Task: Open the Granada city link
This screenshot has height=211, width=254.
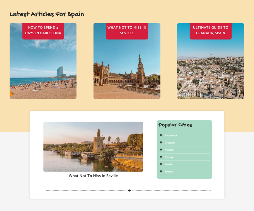Action: (170, 143)
